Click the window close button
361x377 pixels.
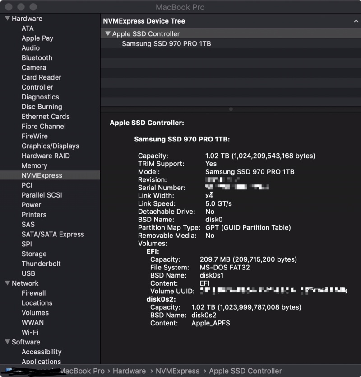pyautogui.click(x=9, y=7)
